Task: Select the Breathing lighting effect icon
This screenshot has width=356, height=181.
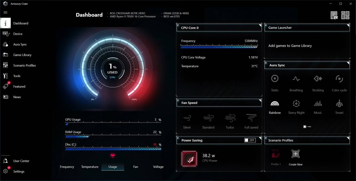Action: 296,79
